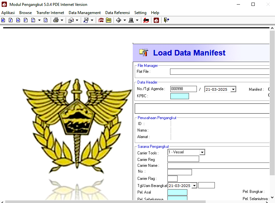Click the Flat File input field
Screen dimensions: 275x203
(x=219, y=72)
